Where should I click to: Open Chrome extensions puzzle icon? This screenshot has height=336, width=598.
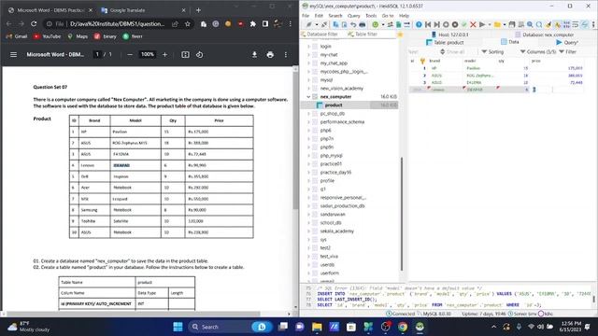(x=253, y=23)
